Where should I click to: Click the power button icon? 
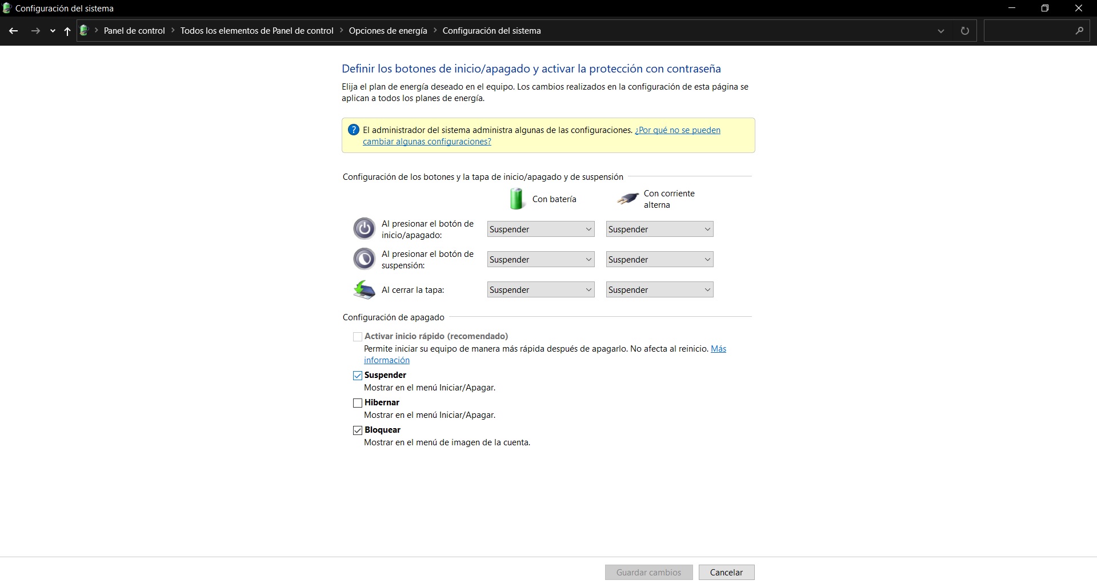(364, 229)
